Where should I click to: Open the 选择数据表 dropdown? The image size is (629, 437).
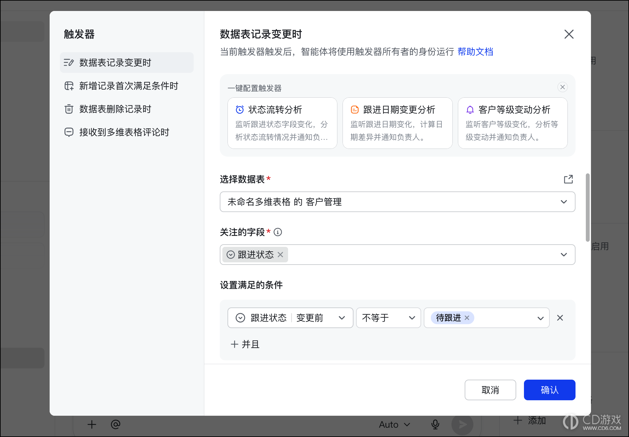point(398,202)
